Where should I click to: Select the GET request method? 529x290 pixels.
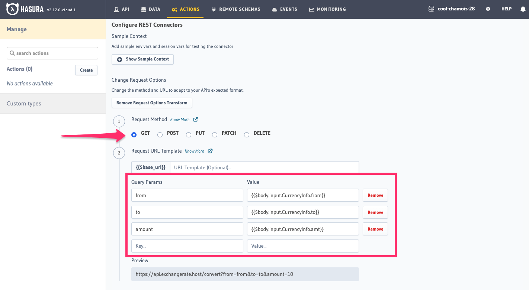click(134, 134)
